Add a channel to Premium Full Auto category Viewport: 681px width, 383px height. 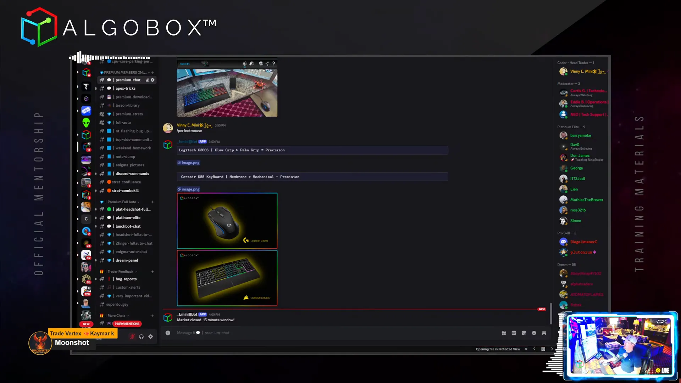153,202
